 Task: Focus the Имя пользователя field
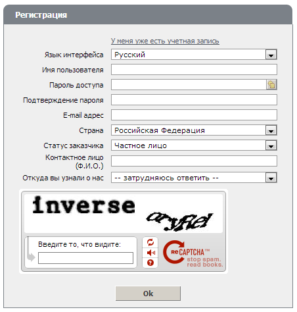(x=194, y=70)
